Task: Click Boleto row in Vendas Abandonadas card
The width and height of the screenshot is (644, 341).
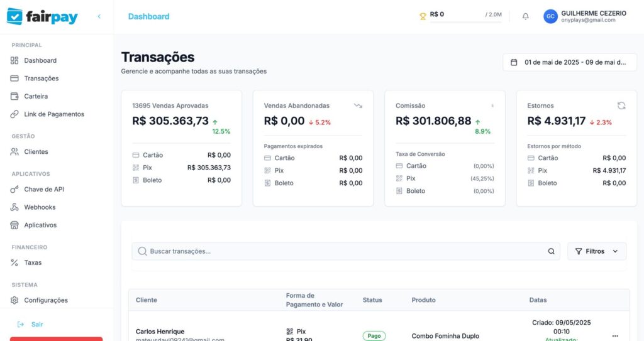Action: [x=313, y=183]
